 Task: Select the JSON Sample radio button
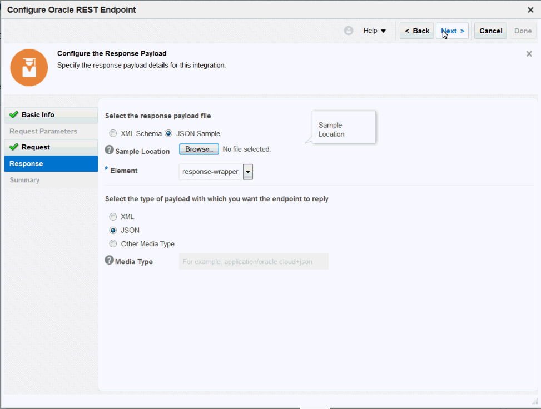[168, 133]
